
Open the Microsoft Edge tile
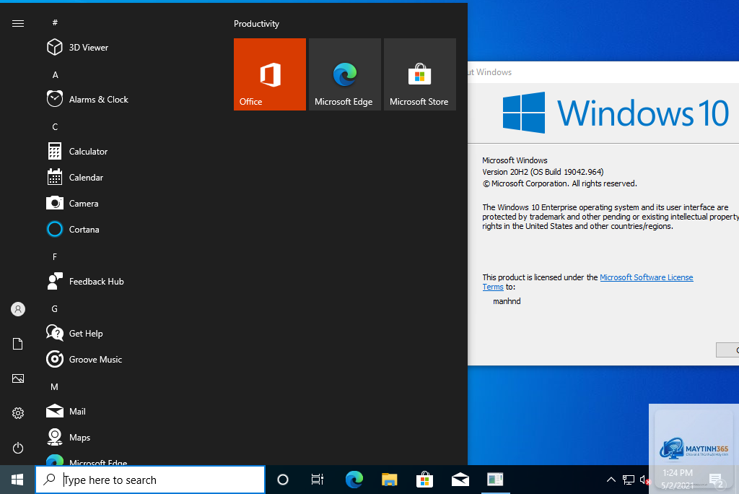(344, 74)
